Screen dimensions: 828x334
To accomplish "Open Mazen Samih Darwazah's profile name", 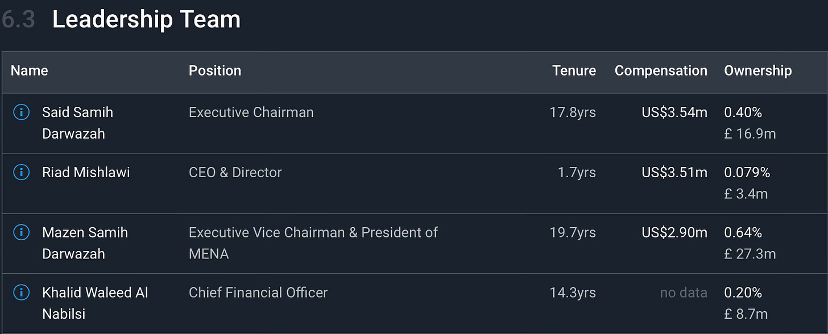I will coord(85,243).
